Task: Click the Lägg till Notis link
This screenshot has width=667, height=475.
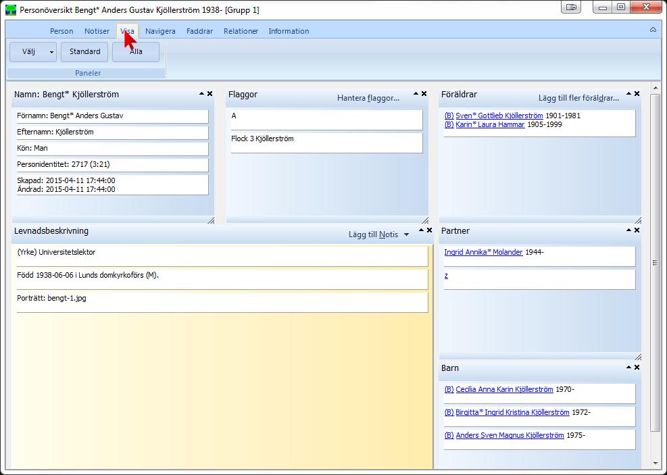Action: [374, 234]
